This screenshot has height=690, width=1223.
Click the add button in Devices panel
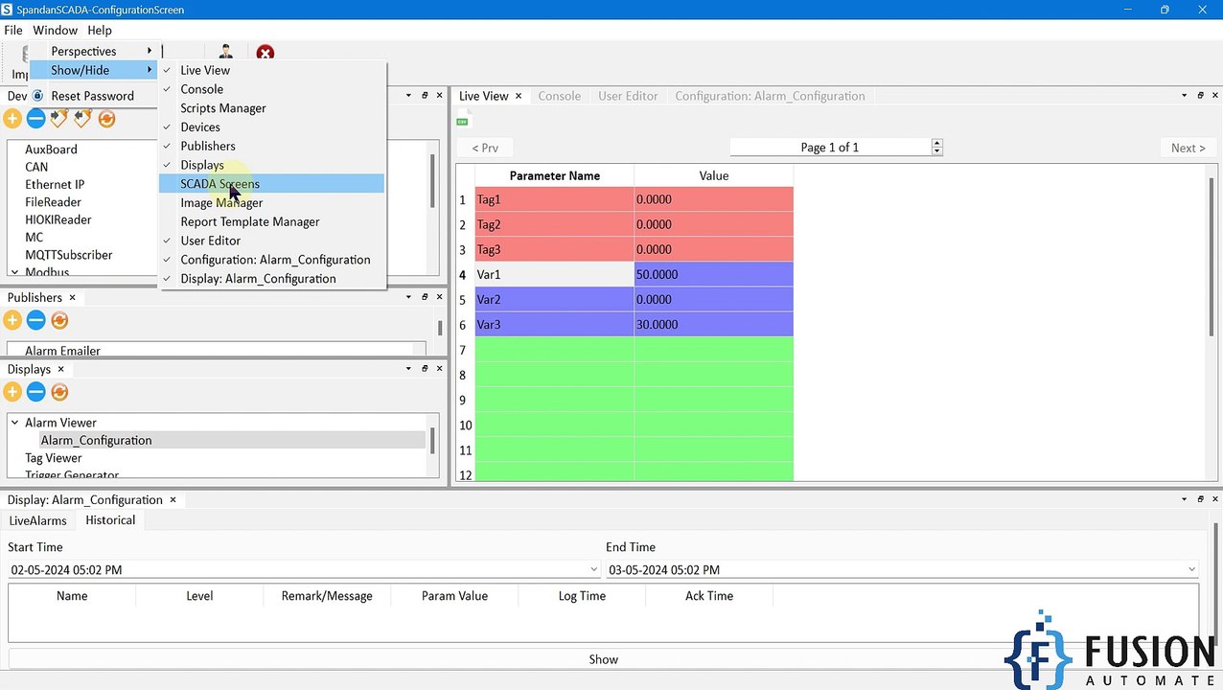[12, 119]
